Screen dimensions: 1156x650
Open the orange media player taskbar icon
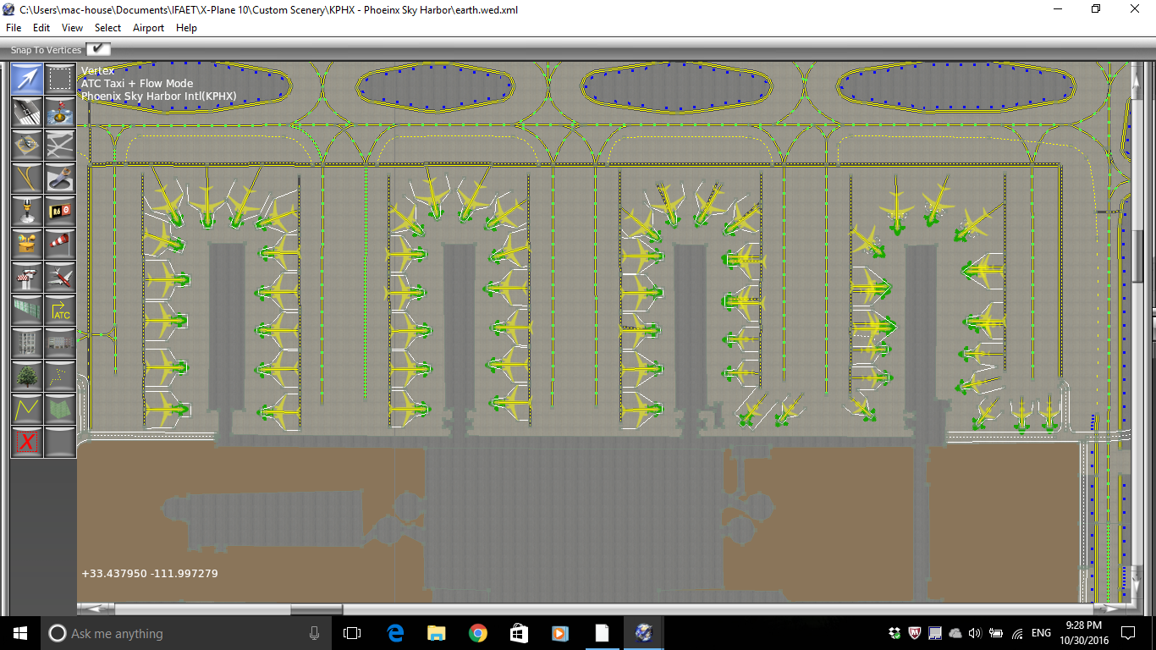coord(560,633)
